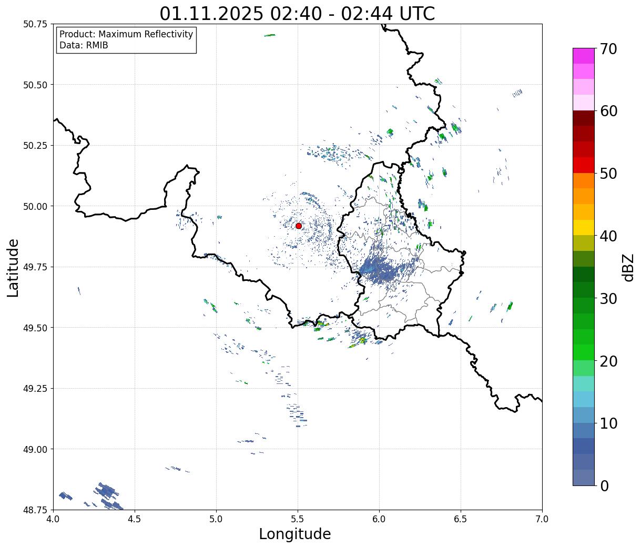
Task: Click the slate-blue swatch at the colorbar bottom
Action: coord(584,477)
